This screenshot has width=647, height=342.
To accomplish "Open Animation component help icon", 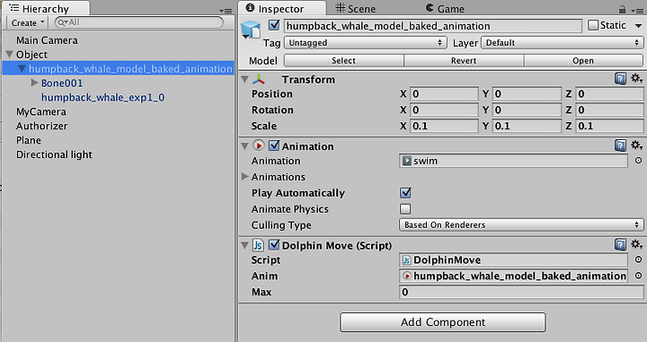I will tap(620, 145).
